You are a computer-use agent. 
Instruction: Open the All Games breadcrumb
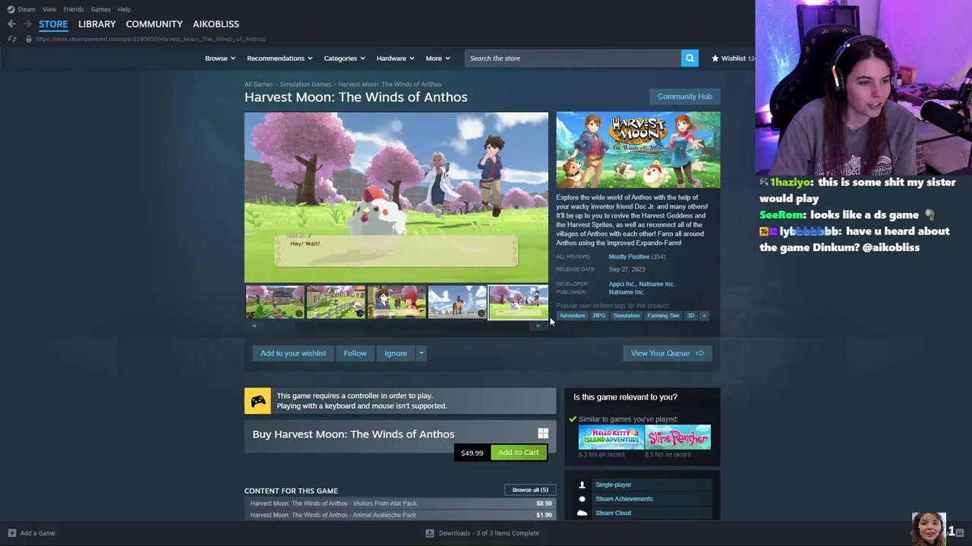(258, 84)
